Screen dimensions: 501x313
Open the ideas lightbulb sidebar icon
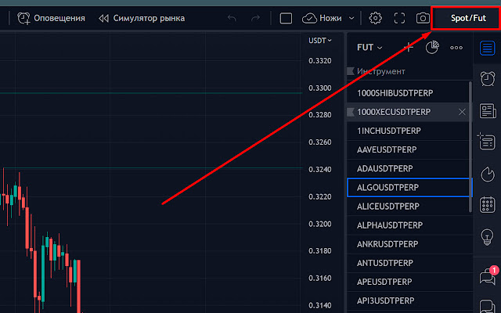[487, 237]
